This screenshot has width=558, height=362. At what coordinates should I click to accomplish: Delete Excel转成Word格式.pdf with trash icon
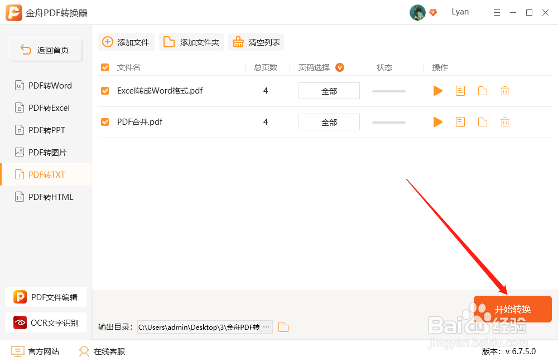coord(505,91)
